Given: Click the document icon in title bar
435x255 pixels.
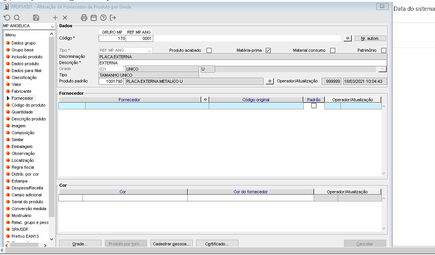Looking at the screenshot, I should (x=6, y=7).
